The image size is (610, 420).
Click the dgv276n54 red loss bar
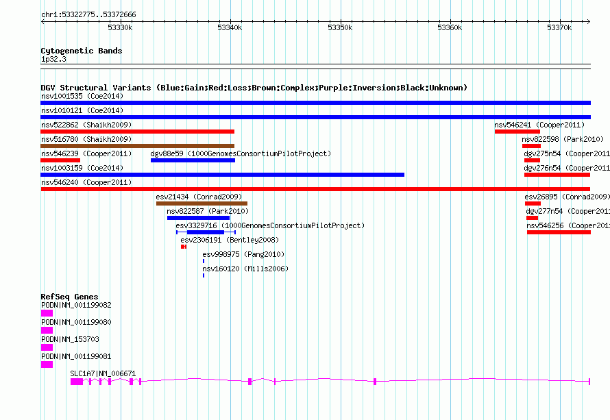coord(557,175)
